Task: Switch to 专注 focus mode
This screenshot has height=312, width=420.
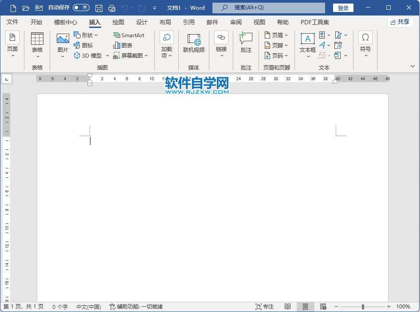Action: click(x=265, y=307)
